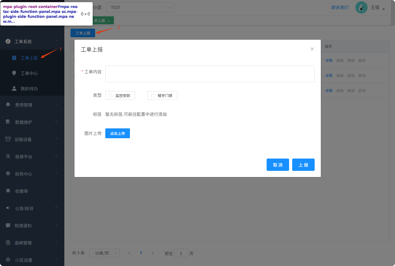
Task: Click the 短信通知 message icon
Action: [x=7, y=225]
